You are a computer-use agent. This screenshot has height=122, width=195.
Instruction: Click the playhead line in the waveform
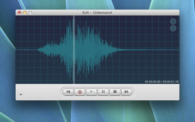[74, 50]
